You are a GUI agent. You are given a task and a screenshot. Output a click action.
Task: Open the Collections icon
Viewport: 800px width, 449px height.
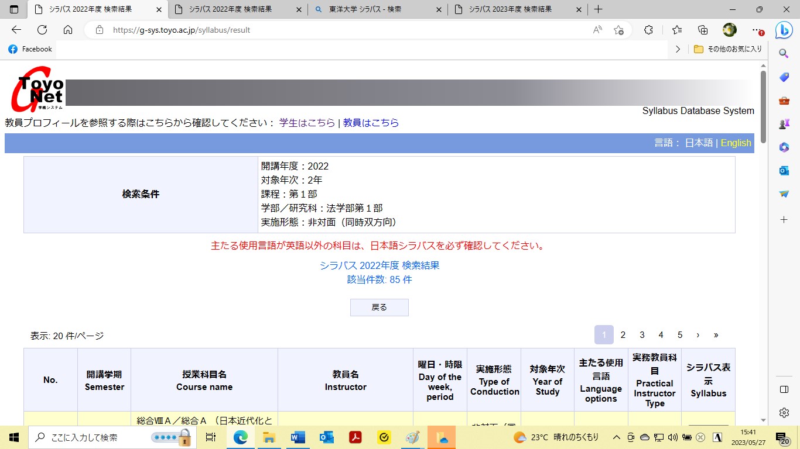(x=703, y=30)
